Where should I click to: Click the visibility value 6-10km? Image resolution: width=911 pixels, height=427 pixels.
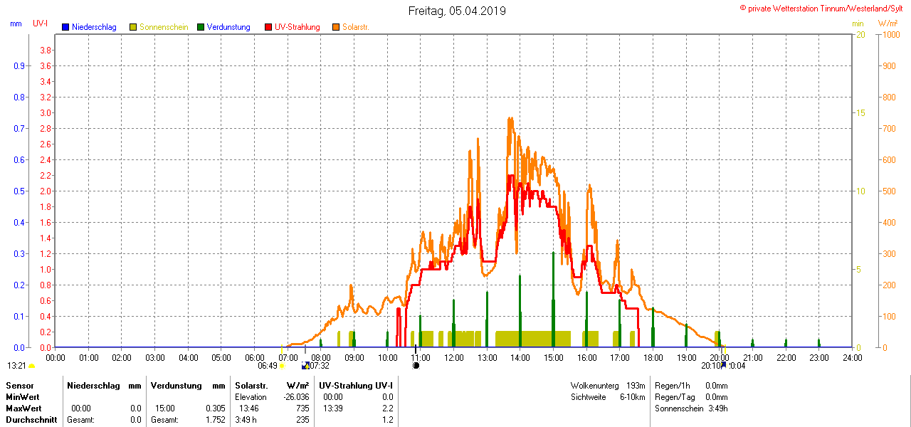pyautogui.click(x=633, y=397)
